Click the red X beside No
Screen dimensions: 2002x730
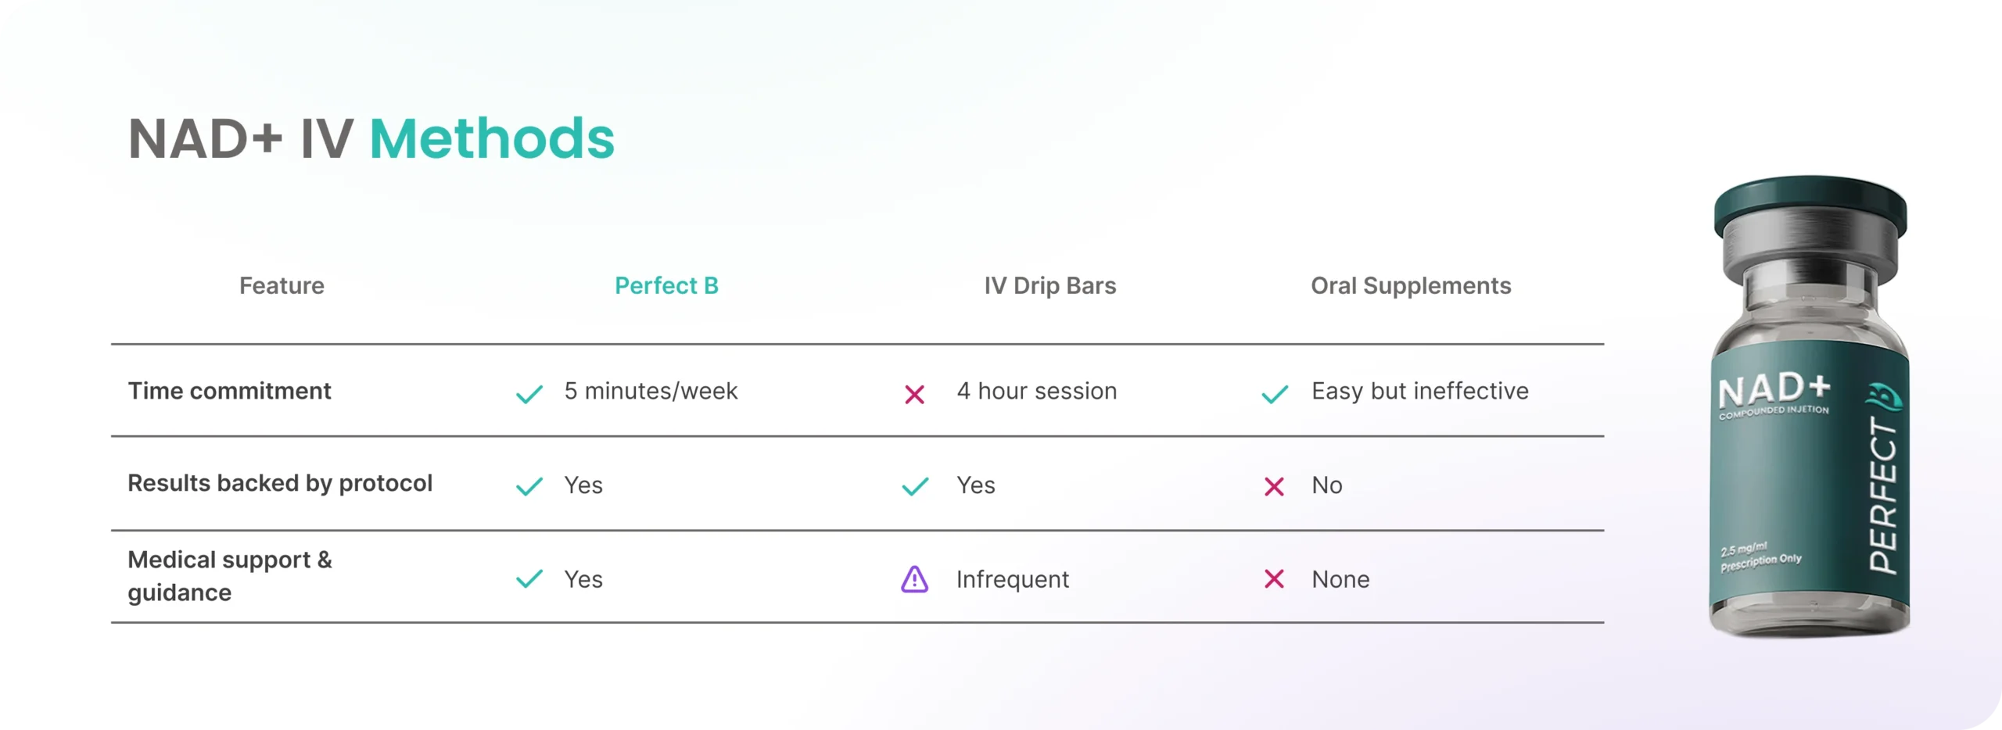coord(1274,487)
